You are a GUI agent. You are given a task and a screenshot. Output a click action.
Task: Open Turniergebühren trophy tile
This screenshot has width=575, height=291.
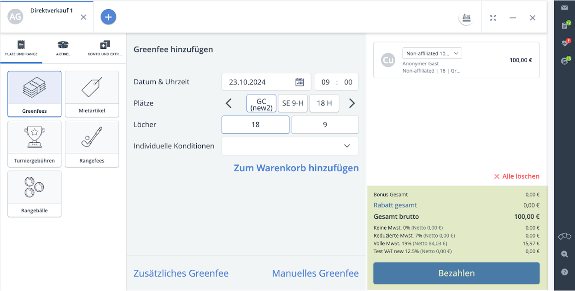pos(35,144)
